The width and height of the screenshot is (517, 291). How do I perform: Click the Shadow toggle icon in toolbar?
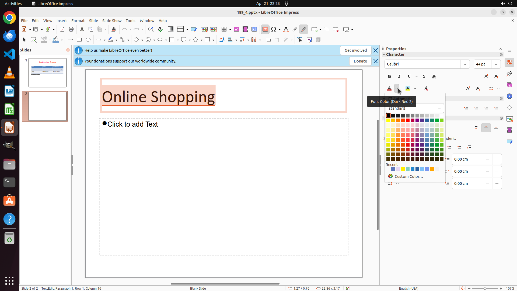click(x=268, y=40)
